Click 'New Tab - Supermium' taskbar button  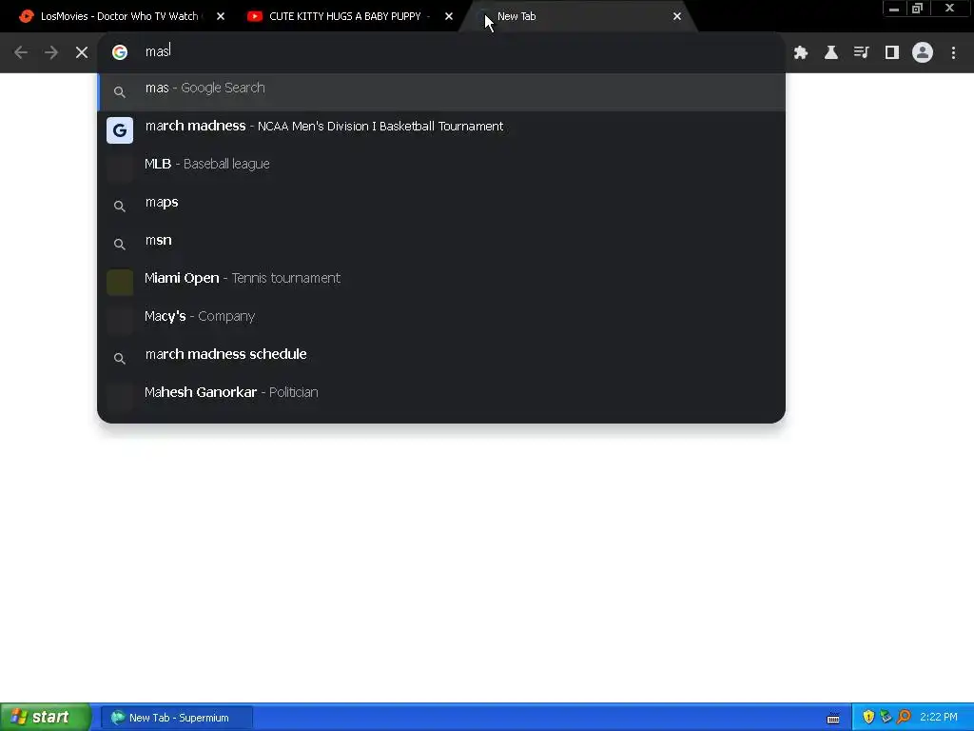pos(177,718)
